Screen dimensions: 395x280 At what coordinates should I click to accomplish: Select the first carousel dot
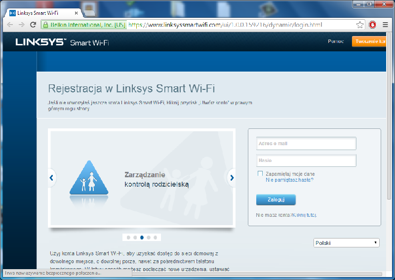click(128, 238)
